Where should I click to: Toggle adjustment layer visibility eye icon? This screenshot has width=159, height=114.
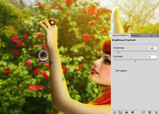(132, 112)
